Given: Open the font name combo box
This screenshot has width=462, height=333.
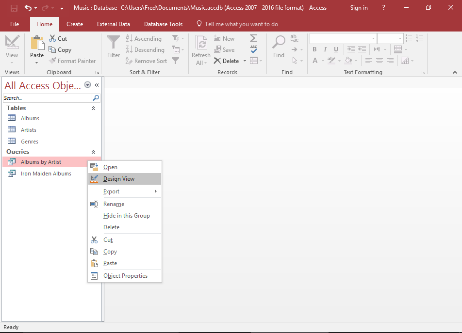Looking at the screenshot, I should (x=343, y=39).
